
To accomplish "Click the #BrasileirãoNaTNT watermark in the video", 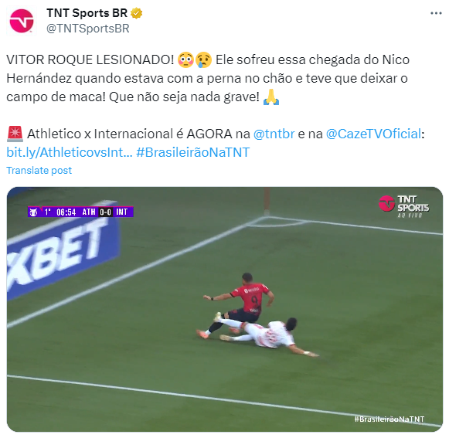I will [x=389, y=419].
